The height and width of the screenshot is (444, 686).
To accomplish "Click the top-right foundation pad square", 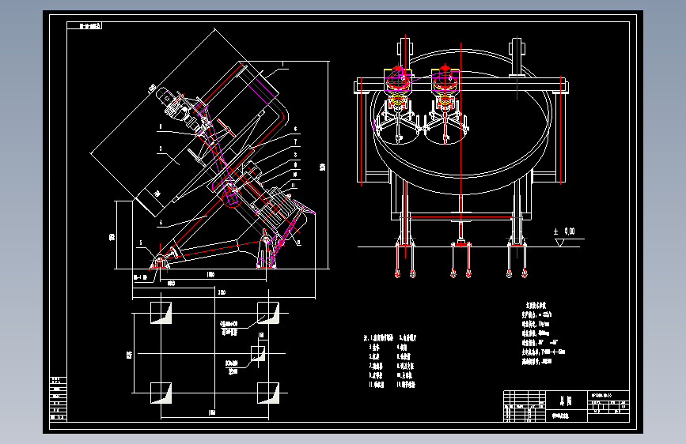I will (x=268, y=313).
